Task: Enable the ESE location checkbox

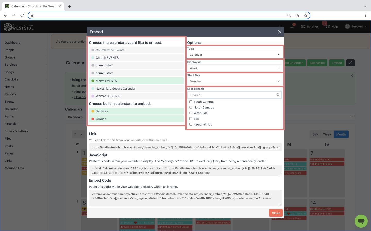Action: click(191, 119)
